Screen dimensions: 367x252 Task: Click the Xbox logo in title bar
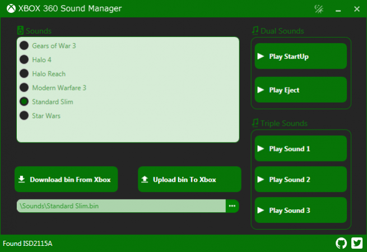pos(10,9)
